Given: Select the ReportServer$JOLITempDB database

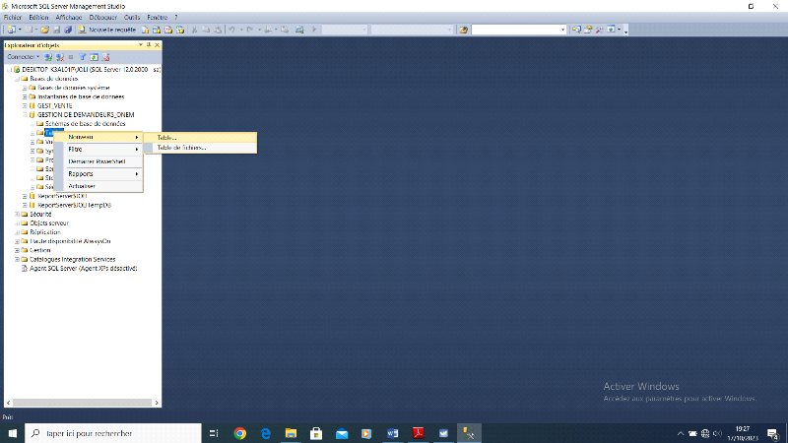Looking at the screenshot, I should (x=75, y=205).
